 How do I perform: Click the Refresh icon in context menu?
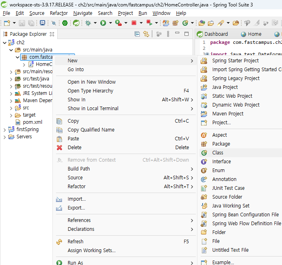pos(59,242)
